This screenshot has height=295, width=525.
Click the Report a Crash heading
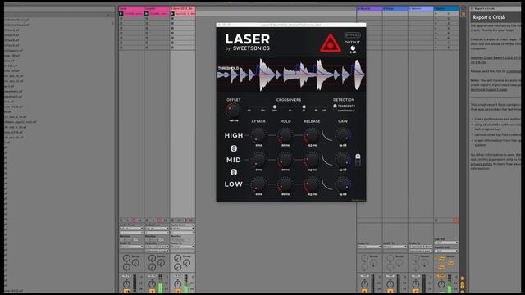(x=489, y=17)
